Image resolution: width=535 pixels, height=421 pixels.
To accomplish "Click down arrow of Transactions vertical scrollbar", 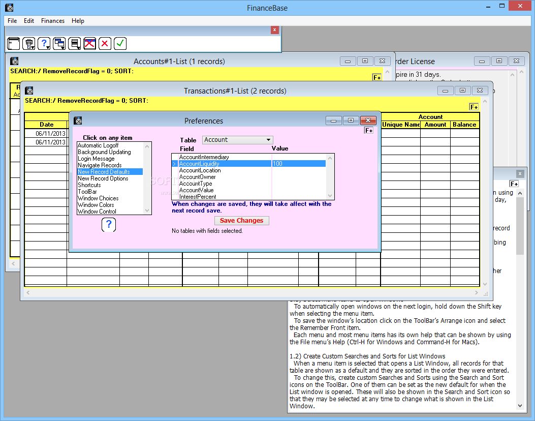I will [485, 284].
